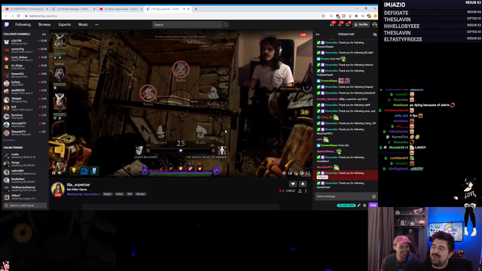Viewport: 482px width, 271px height.
Task: Open chat settings gear icon
Action: pos(365,206)
